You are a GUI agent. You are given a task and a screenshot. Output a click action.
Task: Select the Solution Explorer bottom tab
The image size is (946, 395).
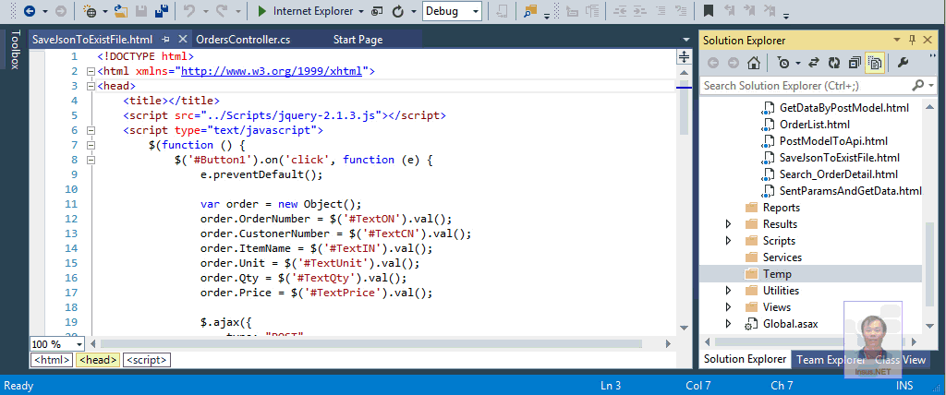click(x=746, y=359)
